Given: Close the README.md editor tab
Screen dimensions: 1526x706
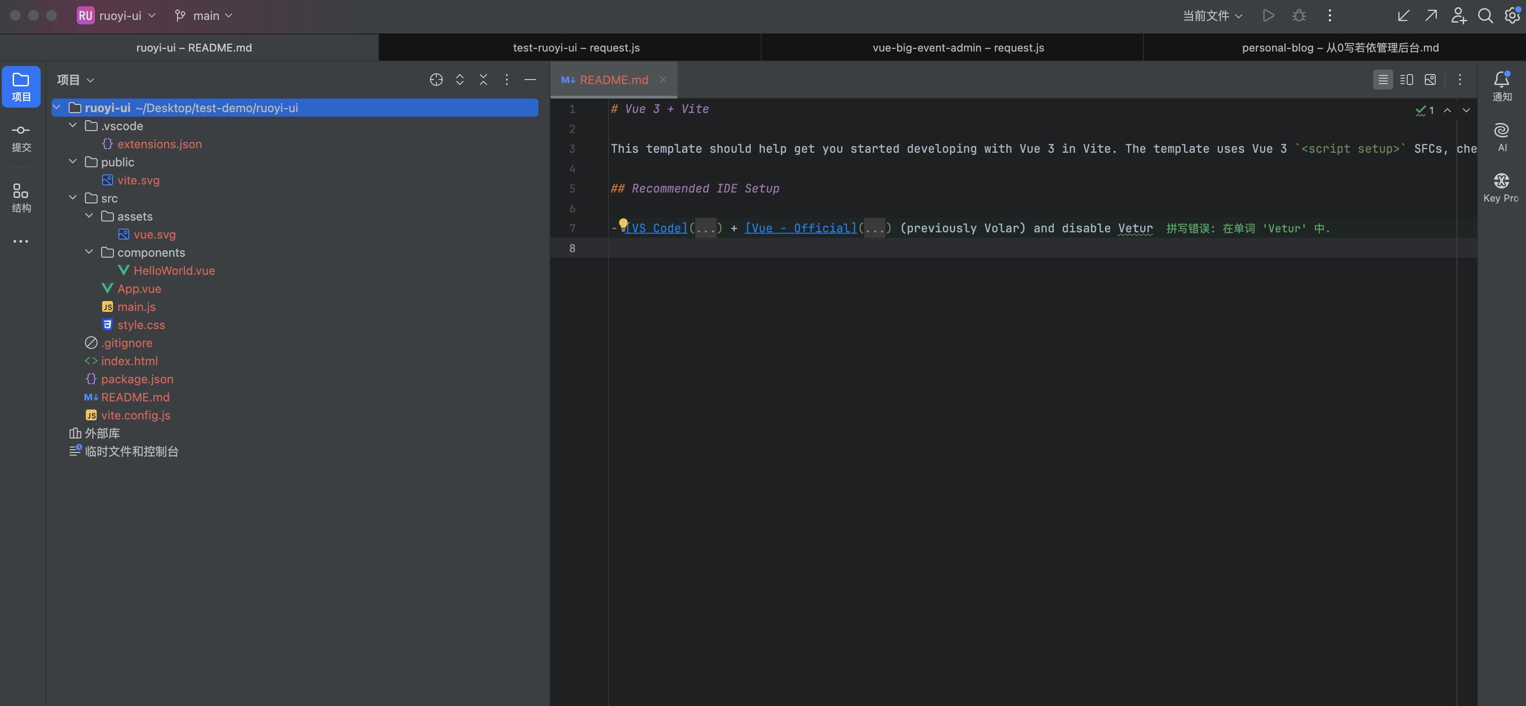Looking at the screenshot, I should coord(663,80).
